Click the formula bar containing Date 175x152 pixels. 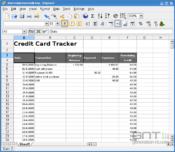pos(111,31)
